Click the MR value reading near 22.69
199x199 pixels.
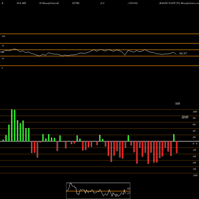tap(185, 117)
